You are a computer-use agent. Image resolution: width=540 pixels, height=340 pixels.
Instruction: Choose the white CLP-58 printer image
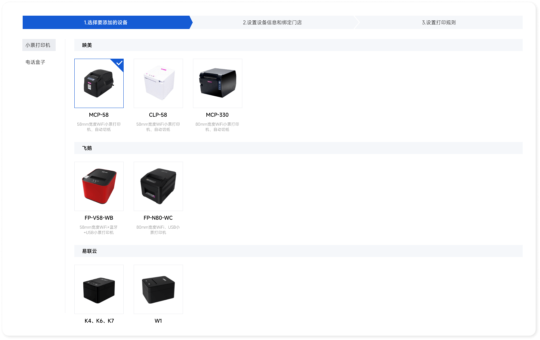click(x=158, y=83)
